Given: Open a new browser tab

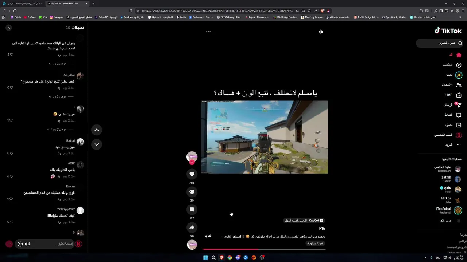Looking at the screenshot, I should [x=93, y=4].
